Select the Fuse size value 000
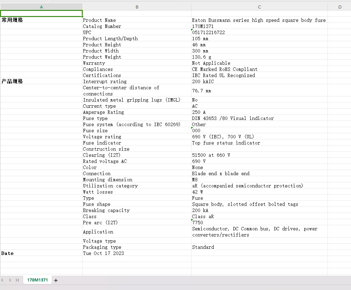This screenshot has width=351, height=290. tap(259, 131)
